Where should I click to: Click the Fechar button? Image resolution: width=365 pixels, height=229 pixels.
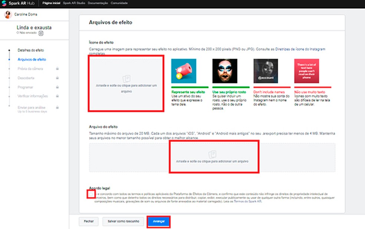point(89,221)
